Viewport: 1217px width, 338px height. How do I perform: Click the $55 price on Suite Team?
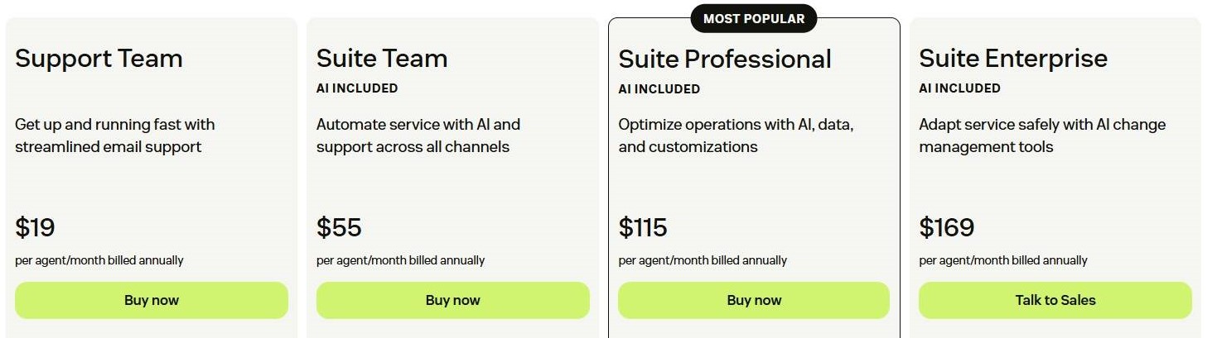tap(339, 227)
